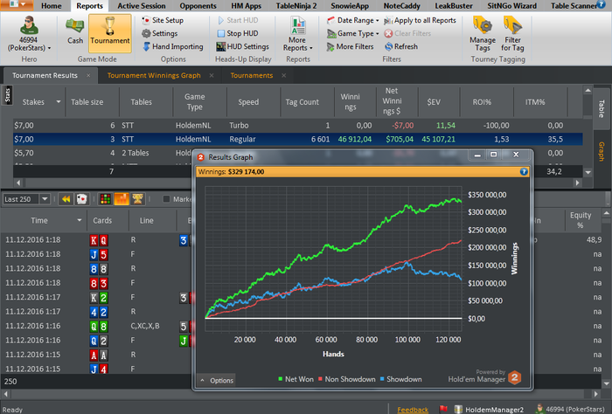612x414 pixels.
Task: Open More Filters
Action: coord(350,47)
